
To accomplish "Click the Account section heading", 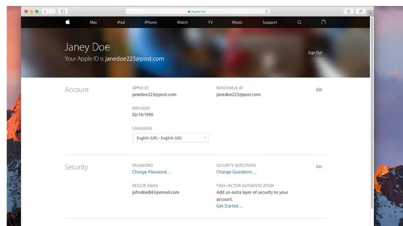I will click(77, 90).
